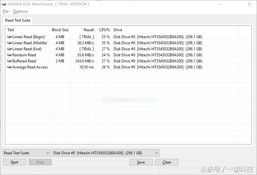Select the Linear Read (End) row text
The image size is (257, 175).
click(27, 49)
